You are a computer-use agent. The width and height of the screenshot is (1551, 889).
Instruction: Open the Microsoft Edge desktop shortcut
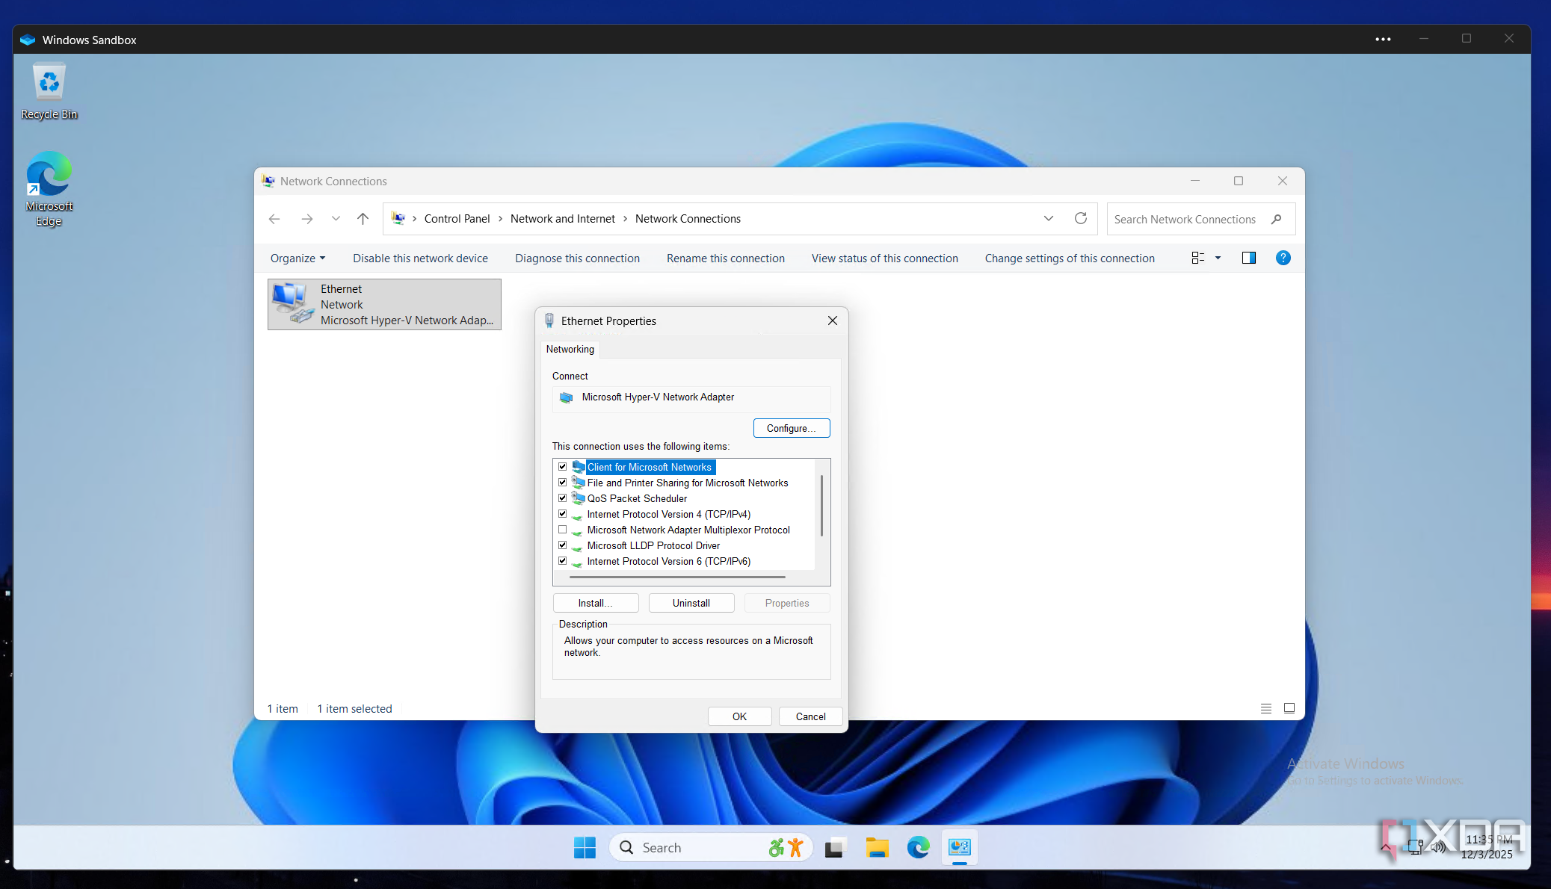pos(49,189)
